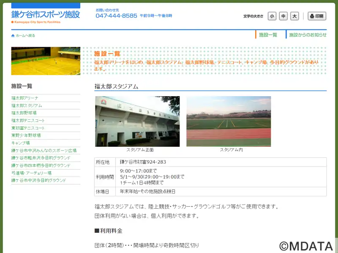Open 東野少年野球場 in the sidebar
Viewport: 338px width, 253px height.
26,135
